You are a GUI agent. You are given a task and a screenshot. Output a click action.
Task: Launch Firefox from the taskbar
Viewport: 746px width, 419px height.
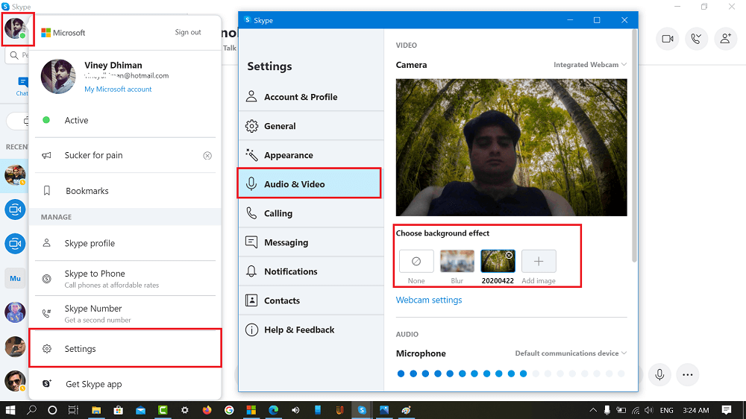pos(207,410)
